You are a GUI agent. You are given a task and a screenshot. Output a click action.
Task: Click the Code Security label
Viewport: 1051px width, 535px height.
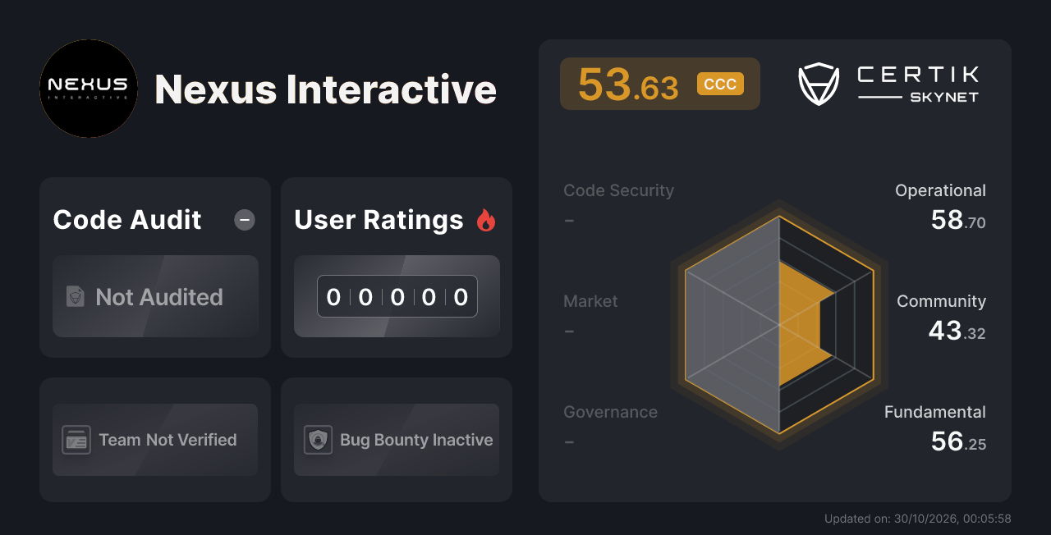click(618, 190)
